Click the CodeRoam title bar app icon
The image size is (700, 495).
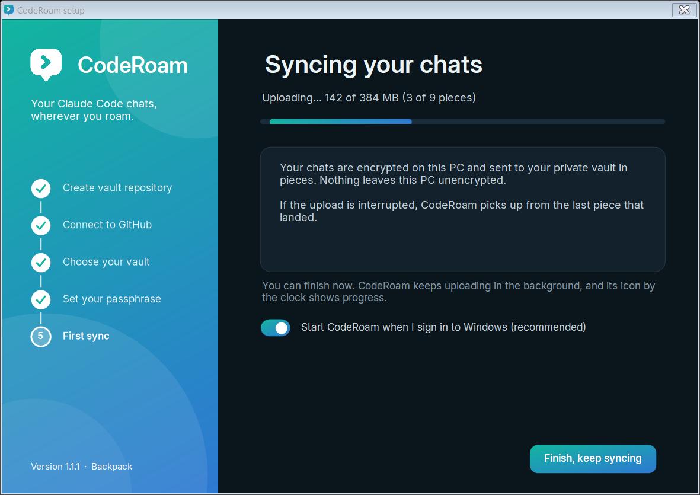point(9,10)
